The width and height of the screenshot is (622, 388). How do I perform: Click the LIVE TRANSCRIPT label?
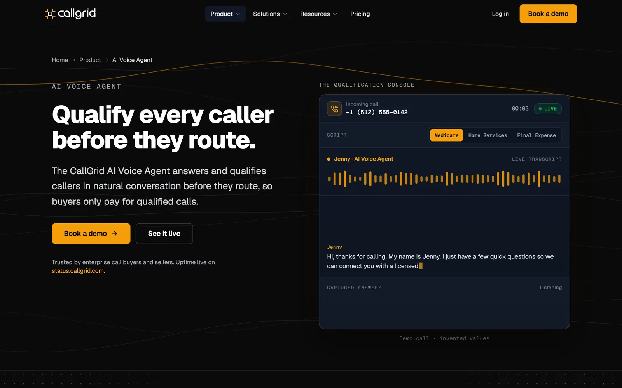[536, 159]
